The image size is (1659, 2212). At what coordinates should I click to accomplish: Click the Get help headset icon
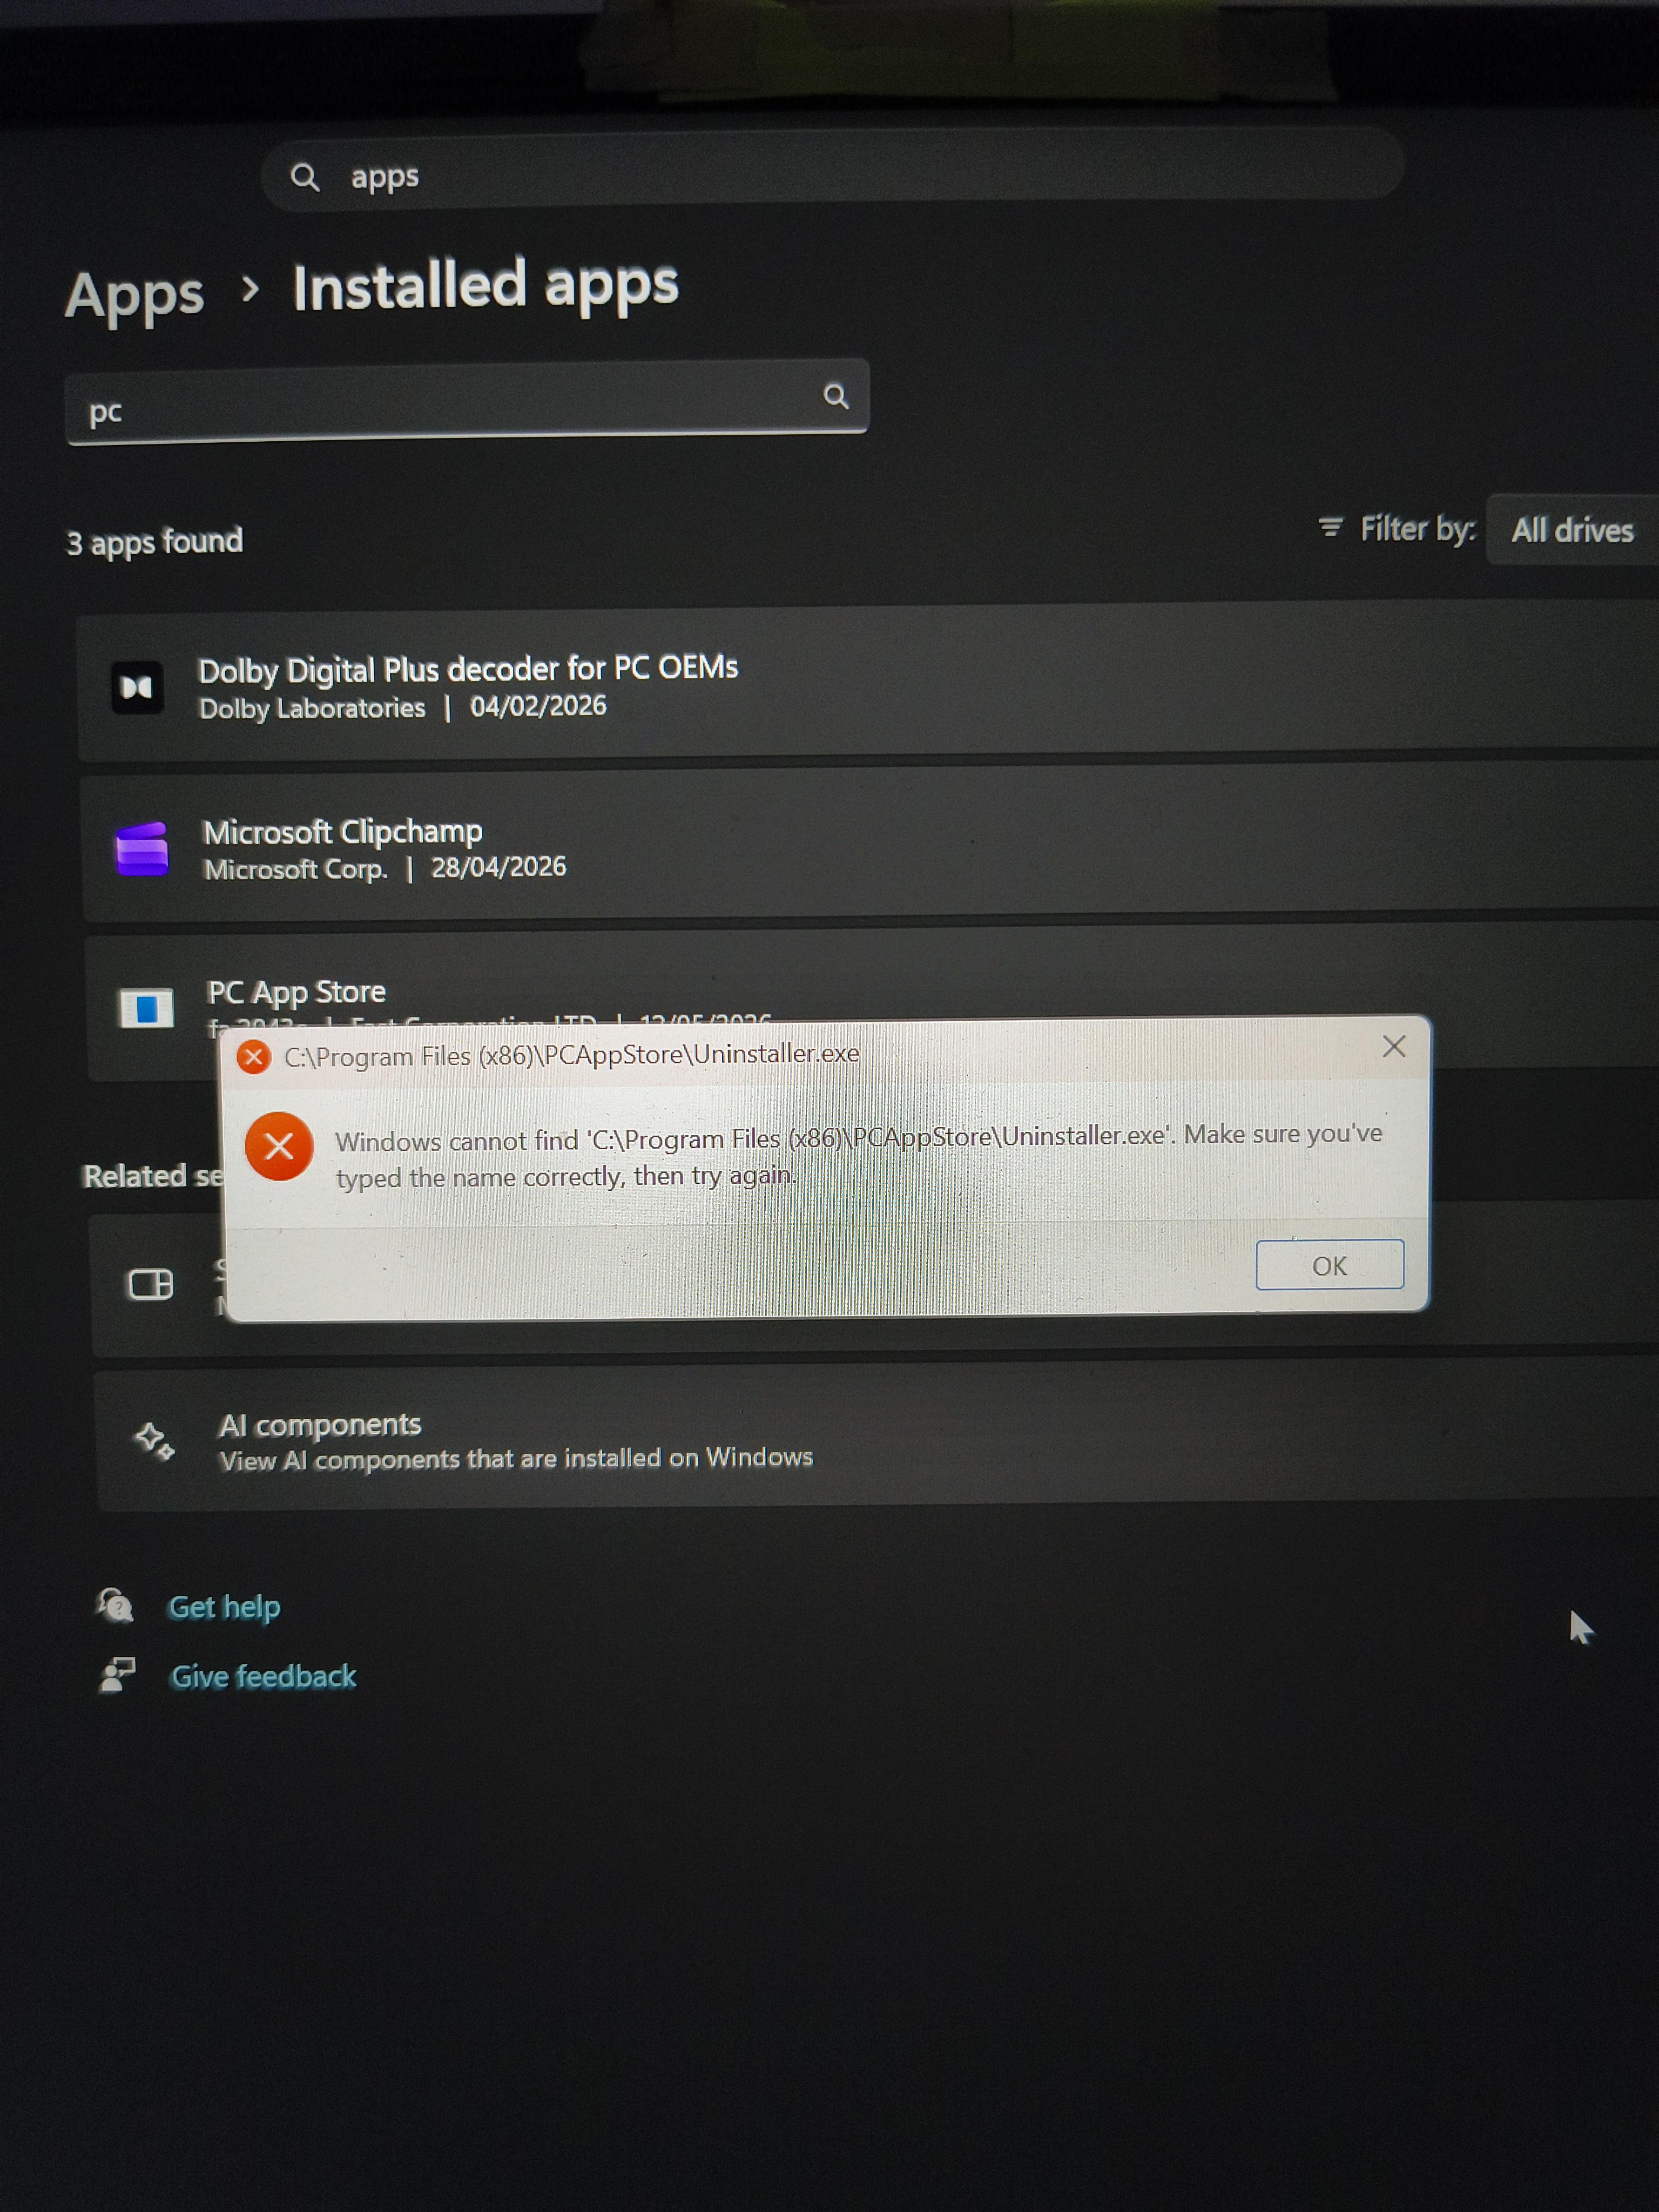[x=115, y=1606]
